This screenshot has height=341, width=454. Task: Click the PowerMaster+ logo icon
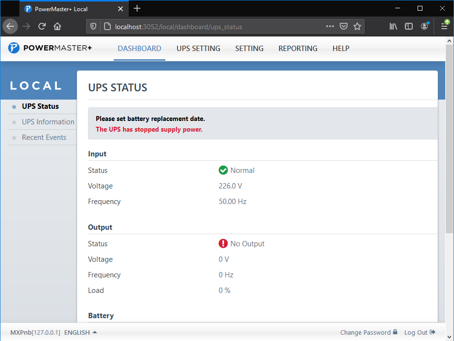(14, 48)
